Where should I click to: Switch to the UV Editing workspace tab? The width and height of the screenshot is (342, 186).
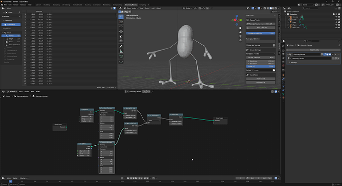pyautogui.click(x=66, y=5)
